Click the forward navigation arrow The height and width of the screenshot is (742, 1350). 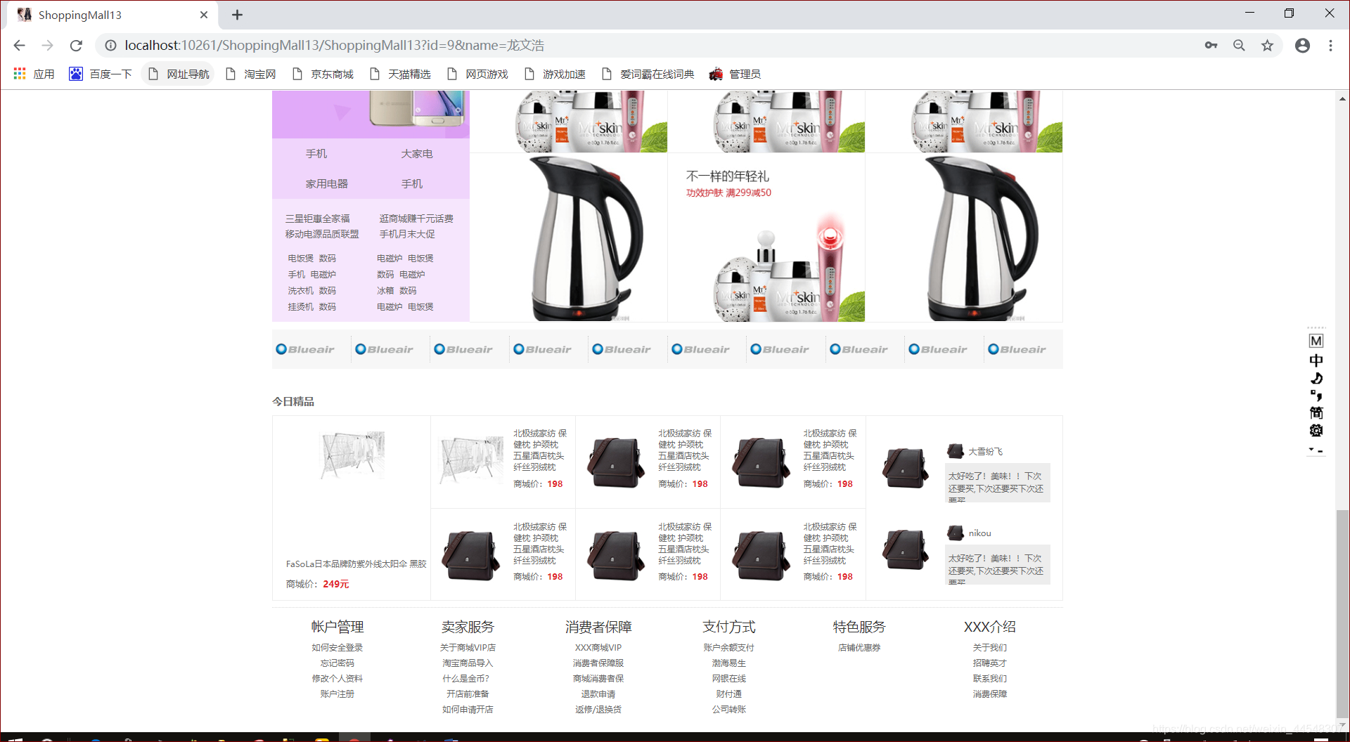click(x=47, y=45)
